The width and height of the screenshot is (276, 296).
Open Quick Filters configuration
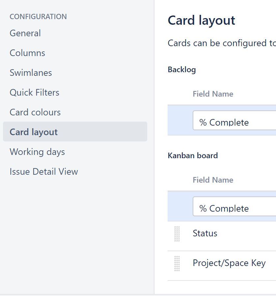[x=34, y=92]
